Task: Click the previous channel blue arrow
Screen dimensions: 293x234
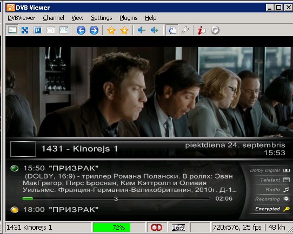Action: point(81,30)
